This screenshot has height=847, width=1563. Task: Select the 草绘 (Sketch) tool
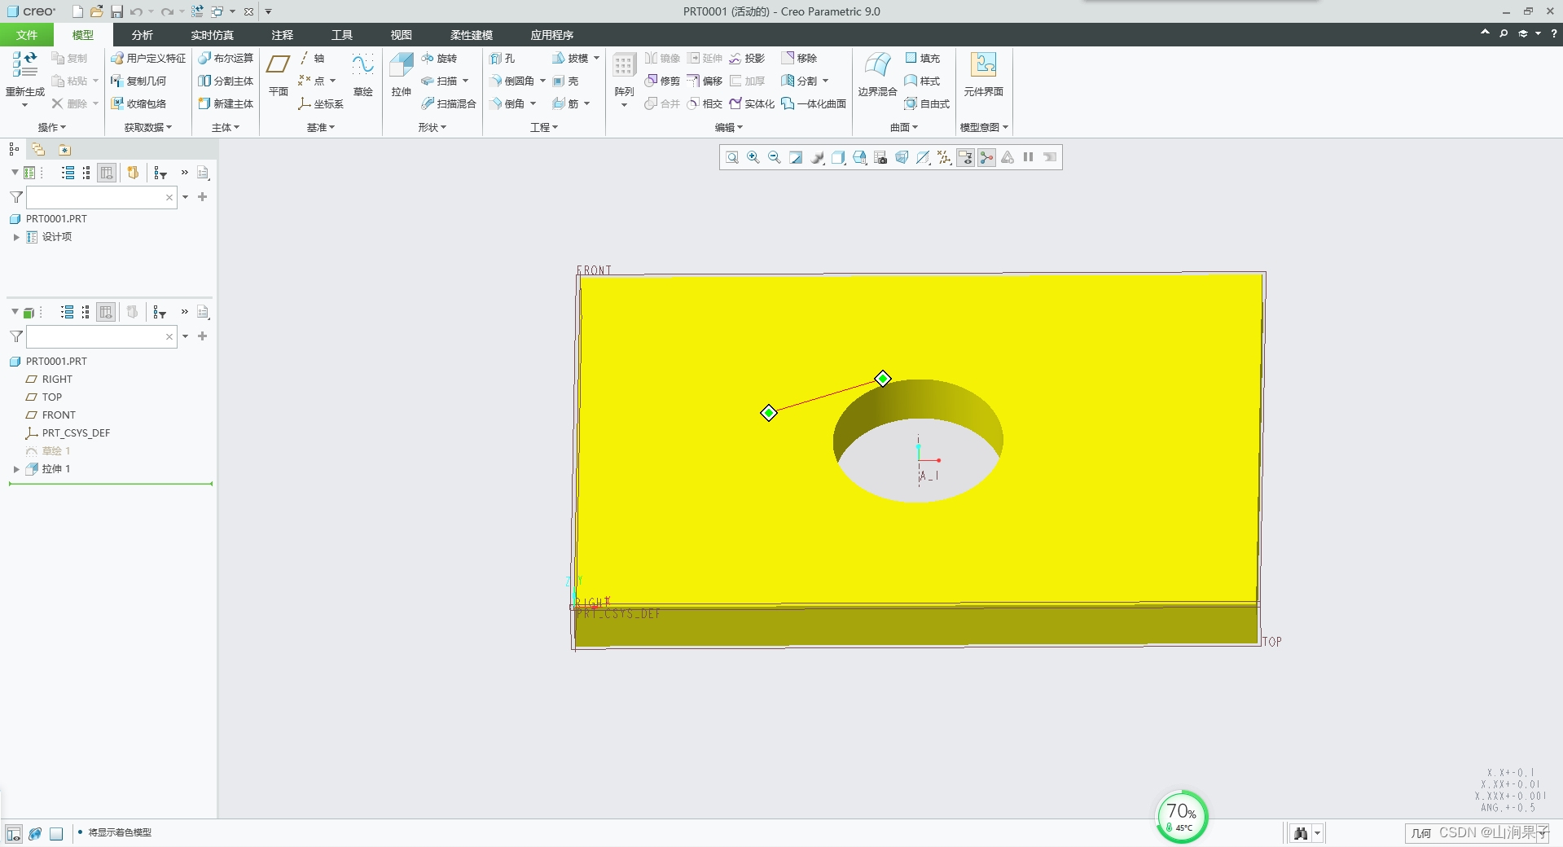362,79
